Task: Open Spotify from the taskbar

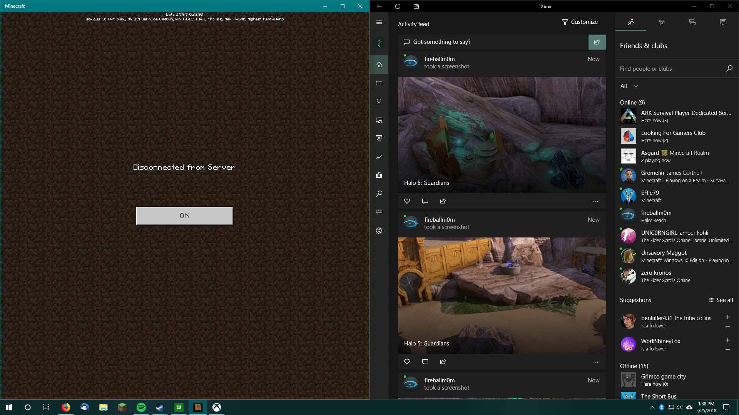Action: click(x=141, y=407)
